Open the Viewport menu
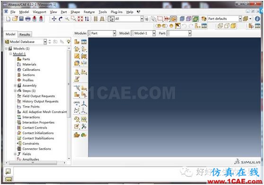Viewport: 264px width, 185px height. pyautogui.click(x=39, y=12)
